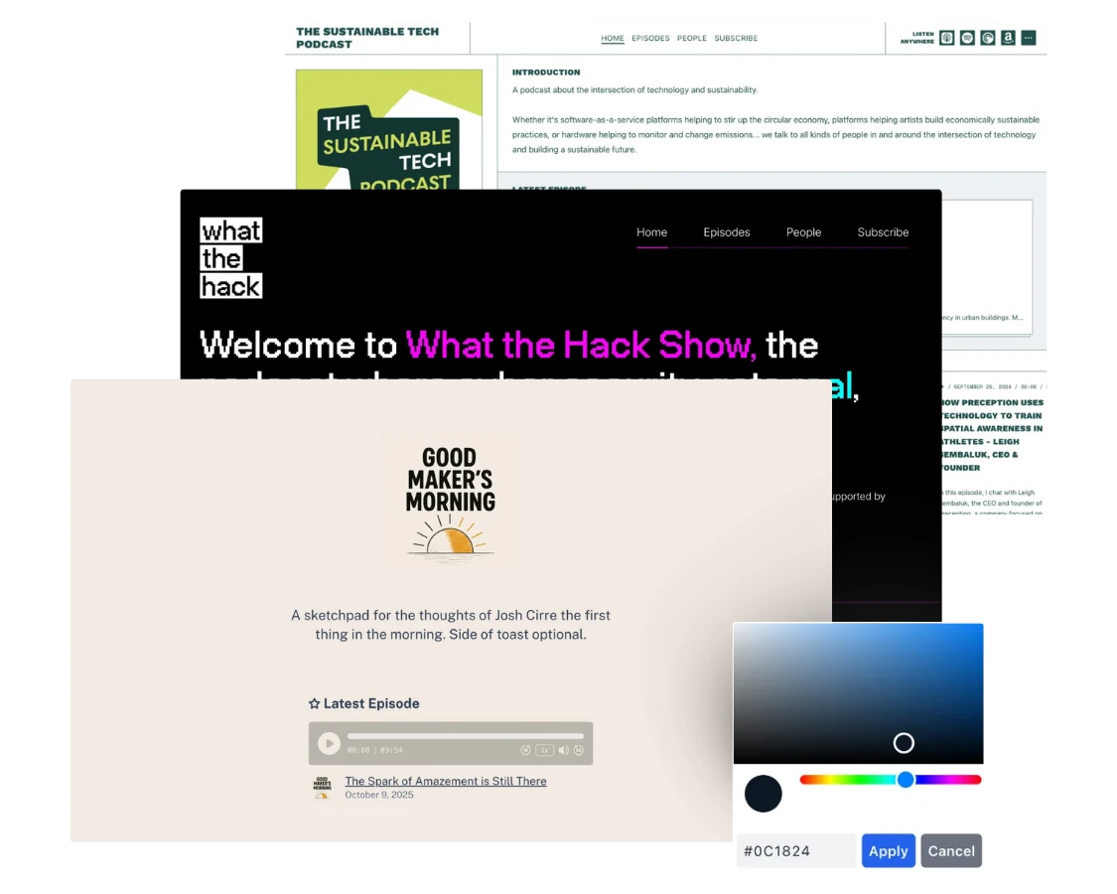Click the 00:00 | 09:54 time readout
Image resolution: width=1117 pixels, height=894 pixels.
click(x=374, y=750)
